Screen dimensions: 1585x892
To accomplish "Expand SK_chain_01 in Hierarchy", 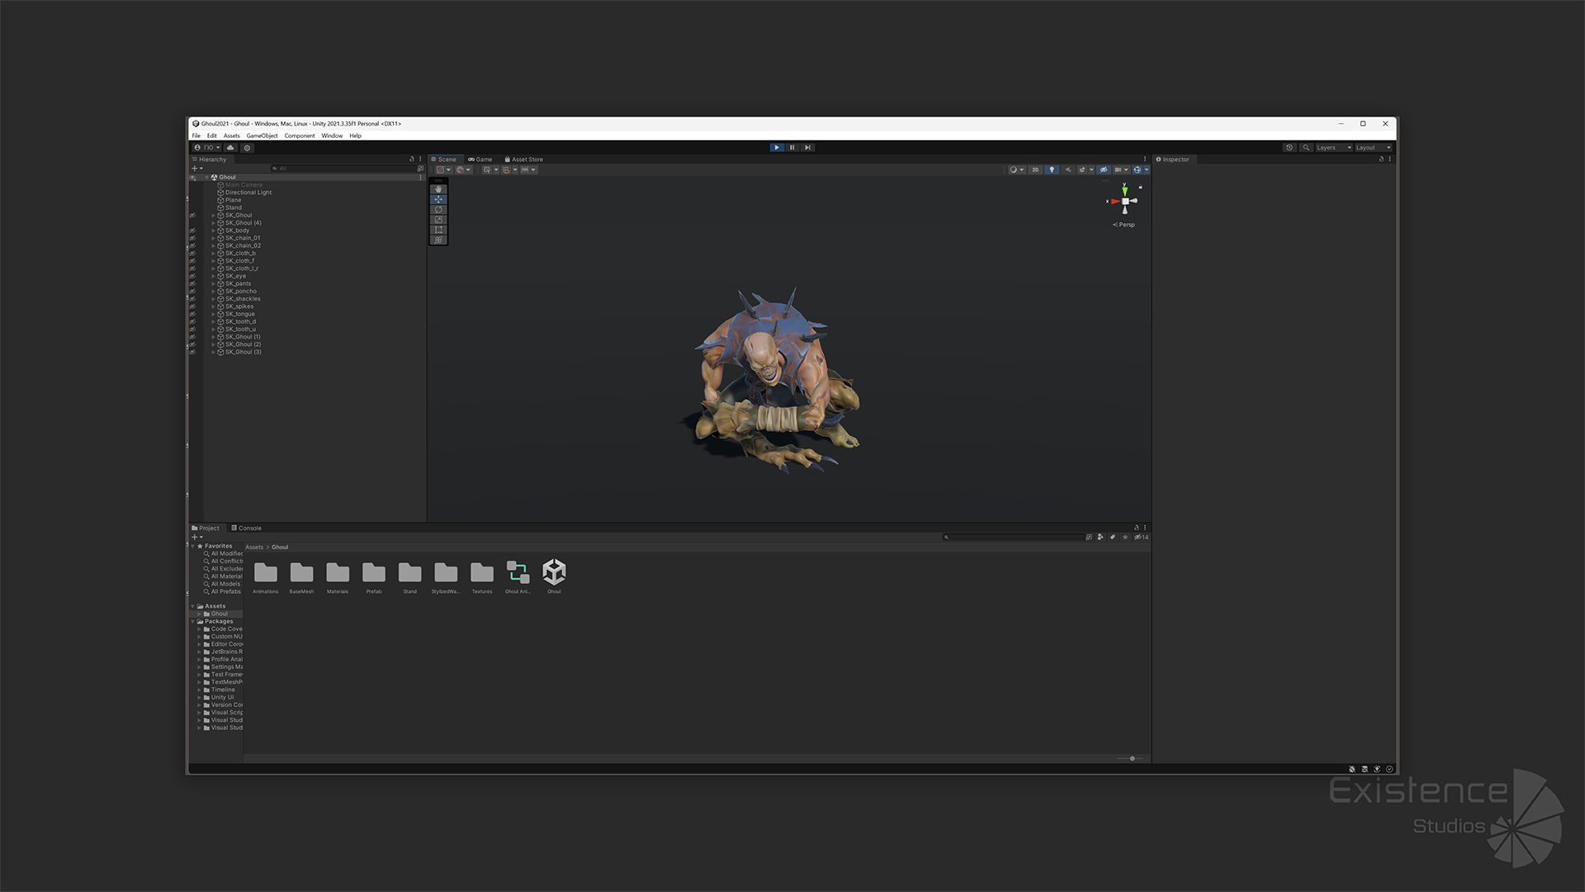I will [x=213, y=239].
